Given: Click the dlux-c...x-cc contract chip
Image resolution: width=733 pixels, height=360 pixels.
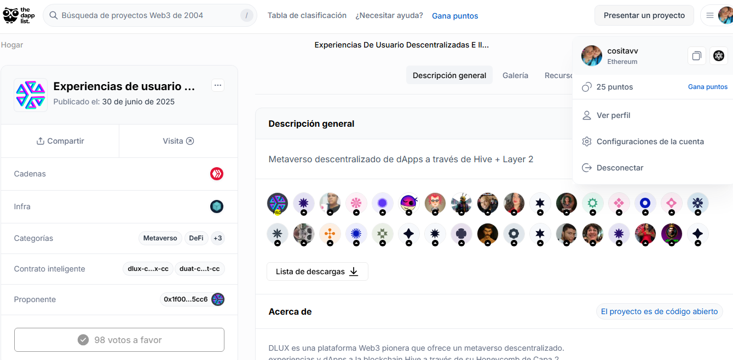Looking at the screenshot, I should click(x=148, y=269).
